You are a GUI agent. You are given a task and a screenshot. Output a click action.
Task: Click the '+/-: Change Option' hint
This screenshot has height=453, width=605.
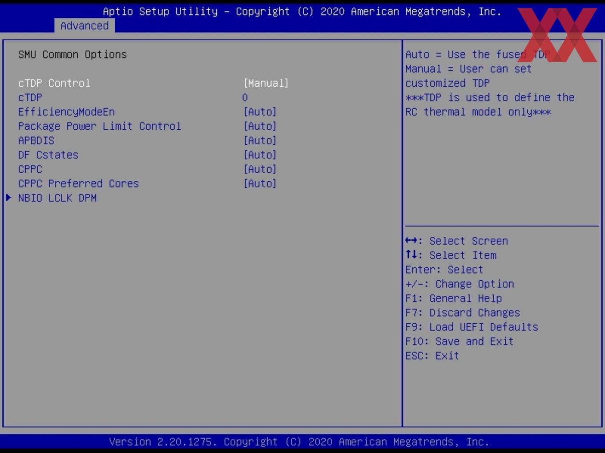[460, 284]
